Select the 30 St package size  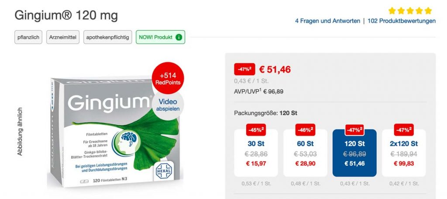[x=256, y=153]
